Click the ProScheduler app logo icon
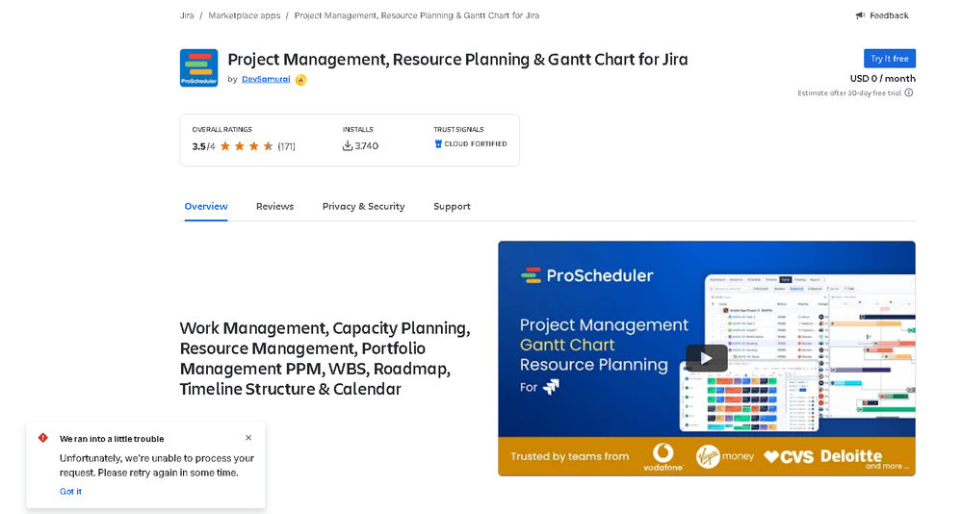 [x=198, y=68]
